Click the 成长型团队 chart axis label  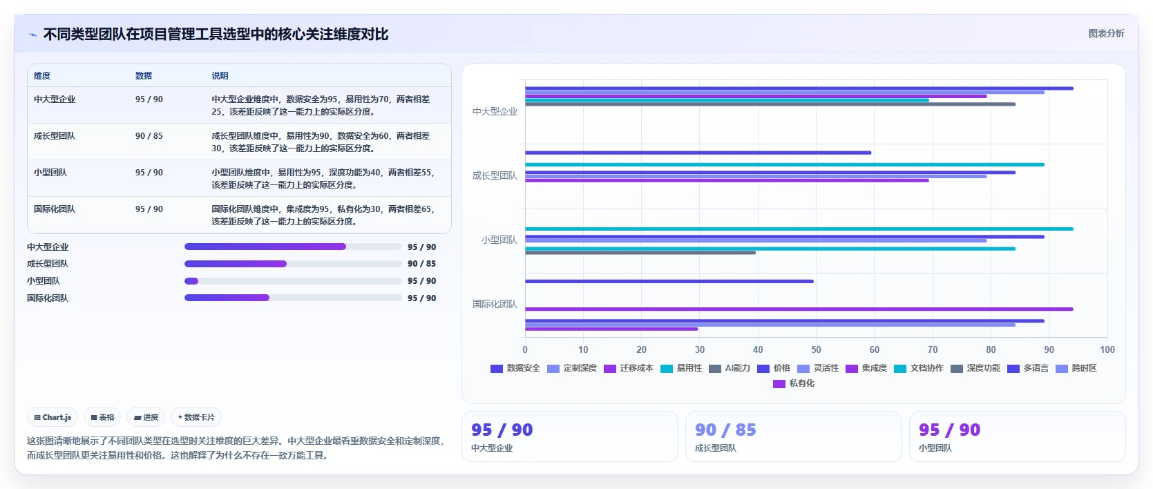pyautogui.click(x=495, y=175)
